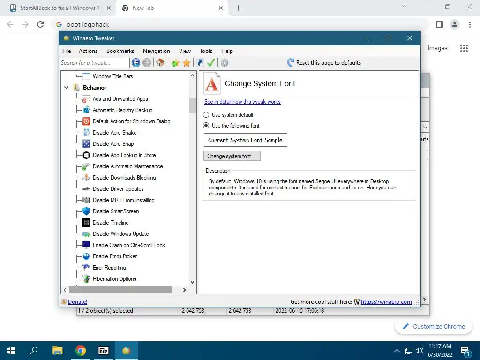Click tree scrollbar down arrow
The width and height of the screenshot is (480, 360).
(x=192, y=282)
